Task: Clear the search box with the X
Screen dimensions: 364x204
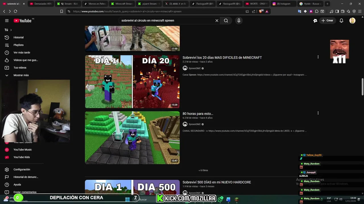Action: (217, 20)
